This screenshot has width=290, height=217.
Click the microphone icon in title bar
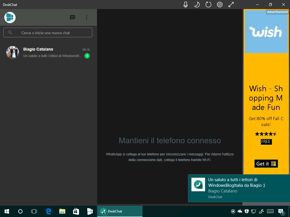(x=185, y=5)
